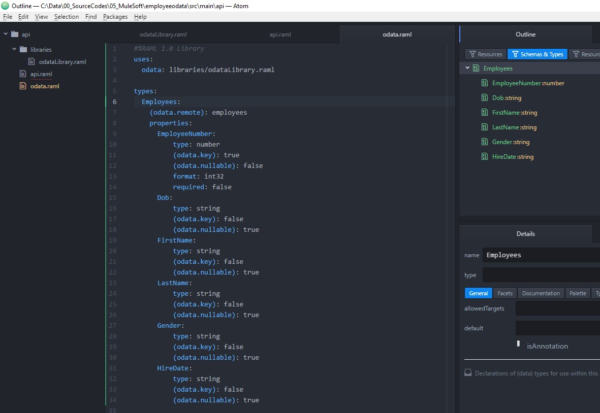Click the libraries folder icon
This screenshot has height=413, width=600.
tap(23, 50)
